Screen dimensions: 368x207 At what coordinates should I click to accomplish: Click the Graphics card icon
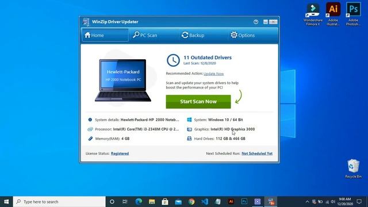[x=189, y=129]
